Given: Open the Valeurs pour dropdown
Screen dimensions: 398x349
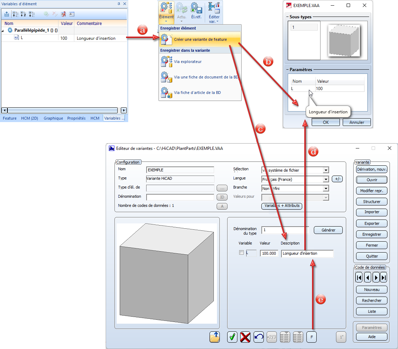Looking at the screenshot, I should (x=326, y=198).
